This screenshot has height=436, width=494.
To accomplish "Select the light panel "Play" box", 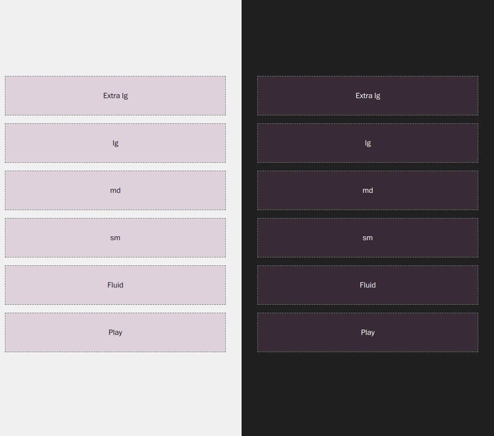I will point(115,332).
